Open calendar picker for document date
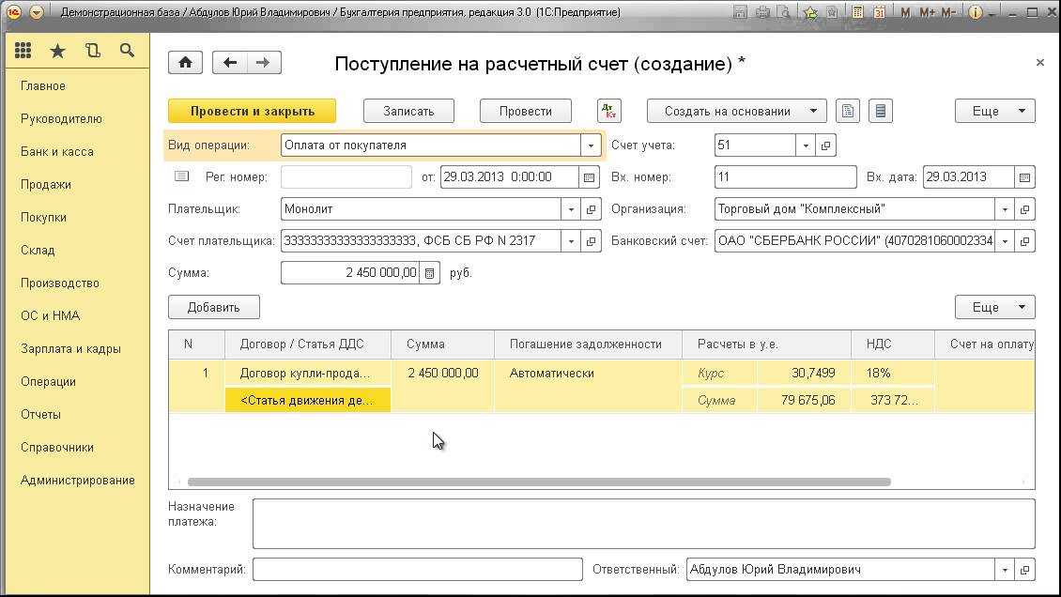The image size is (1061, 597). click(x=590, y=177)
